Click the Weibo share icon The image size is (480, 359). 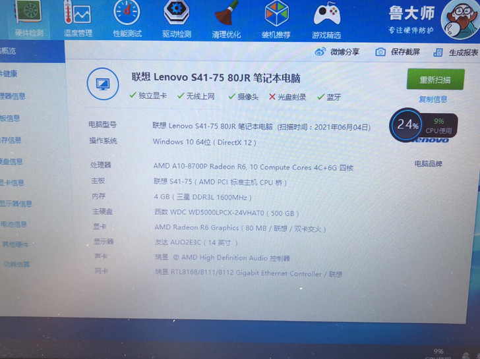click(320, 51)
